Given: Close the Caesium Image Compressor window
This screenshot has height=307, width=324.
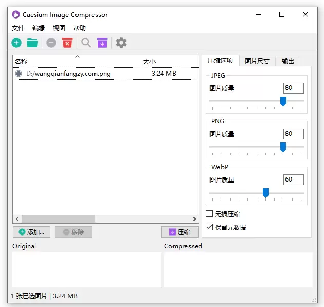Looking at the screenshot, I should click(x=306, y=15).
